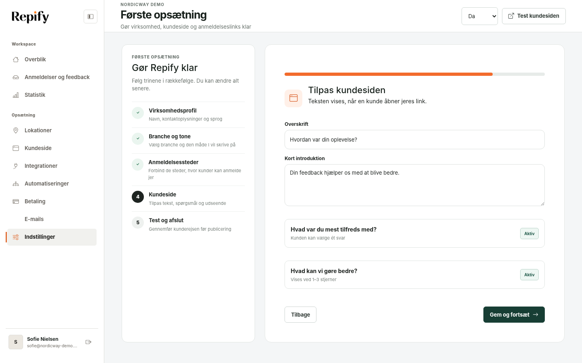Select the Kundeside setup step
The width and height of the screenshot is (582, 363).
click(x=188, y=198)
